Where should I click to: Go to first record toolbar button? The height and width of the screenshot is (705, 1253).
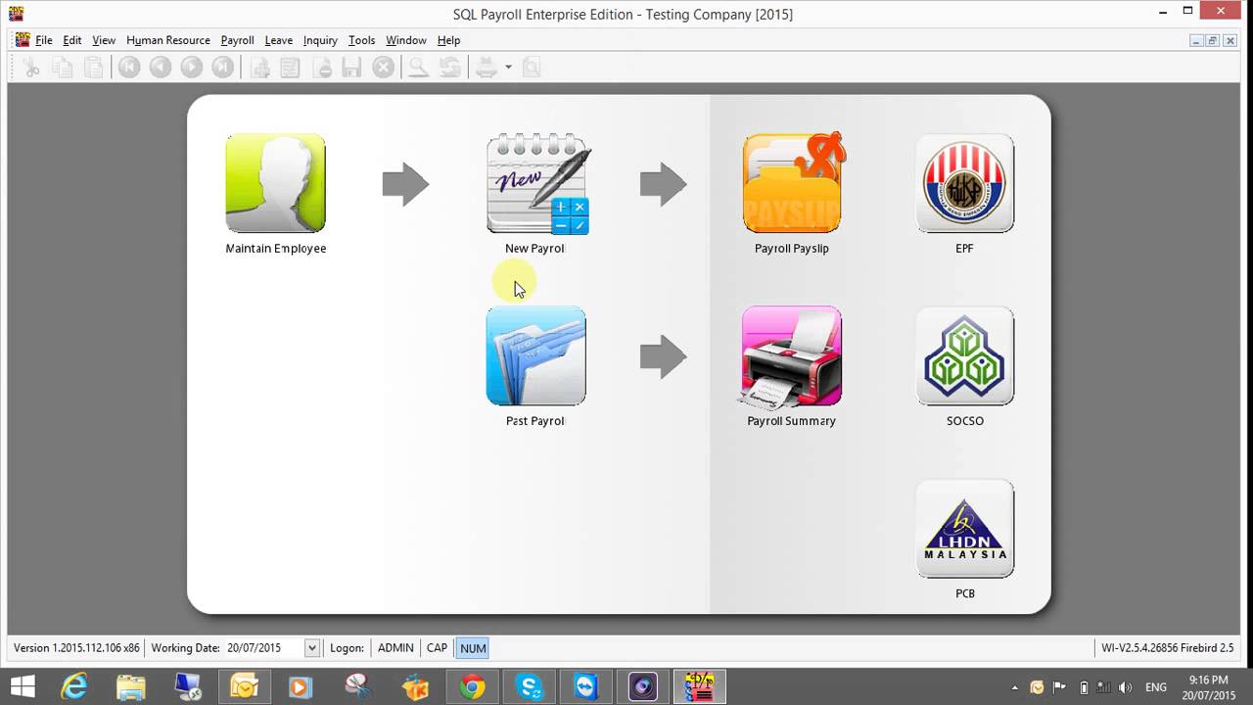[129, 67]
